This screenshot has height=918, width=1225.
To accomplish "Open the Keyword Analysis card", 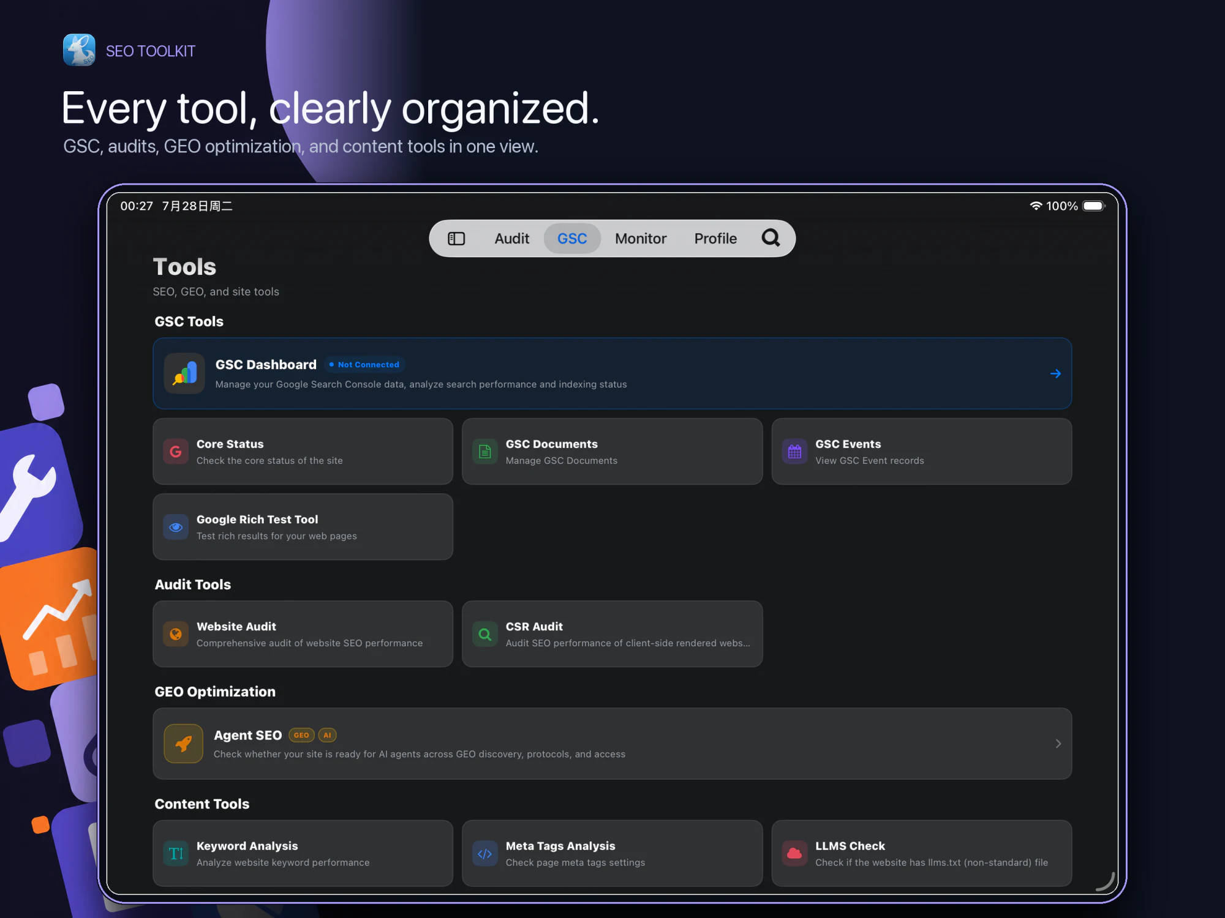I will tap(303, 853).
